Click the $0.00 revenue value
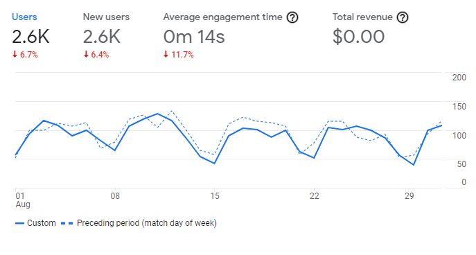The height and width of the screenshot is (255, 476). click(x=358, y=37)
